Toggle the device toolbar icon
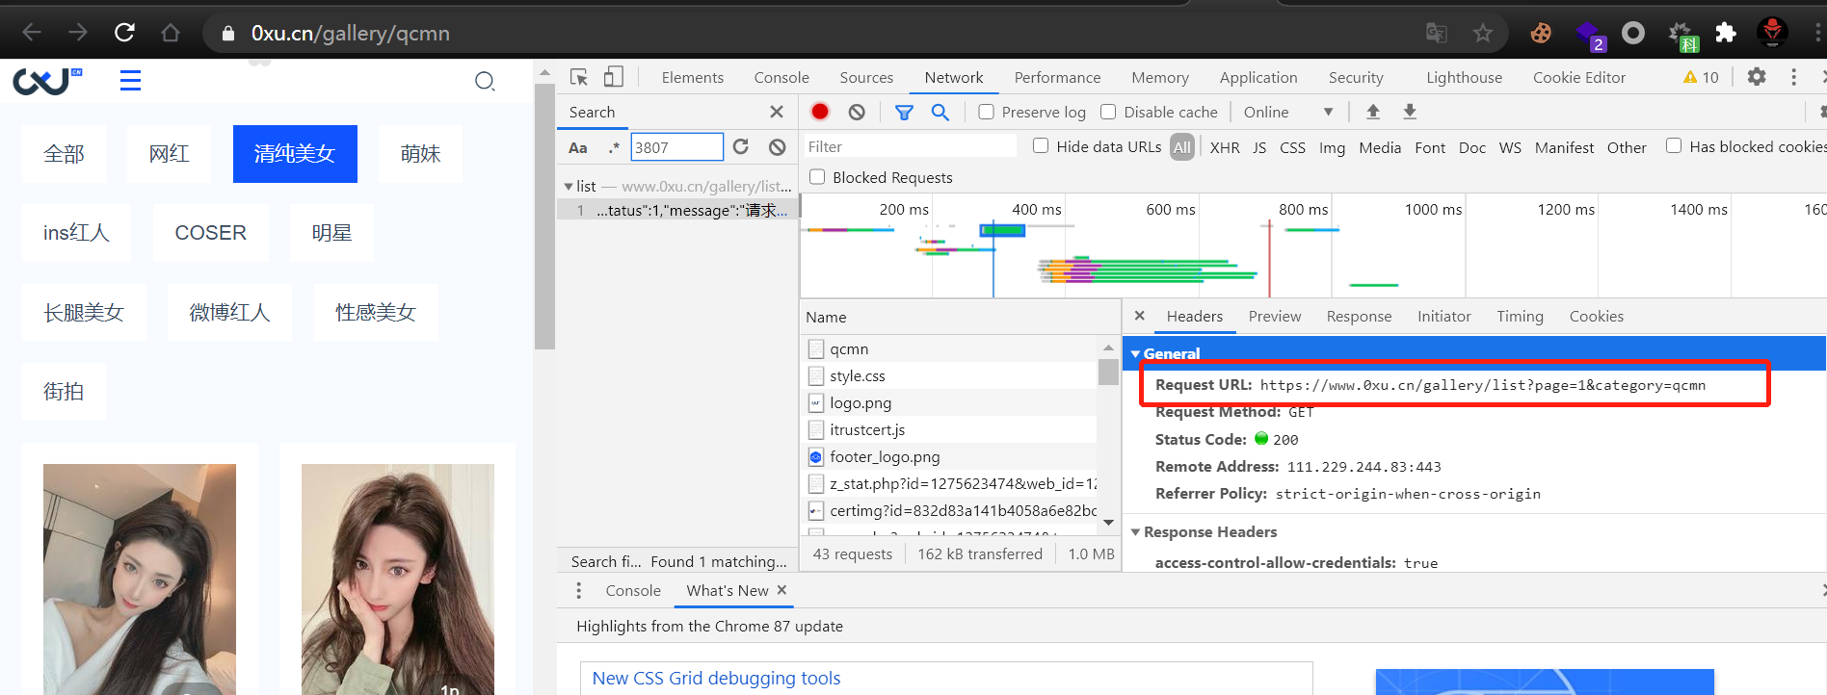 click(614, 77)
